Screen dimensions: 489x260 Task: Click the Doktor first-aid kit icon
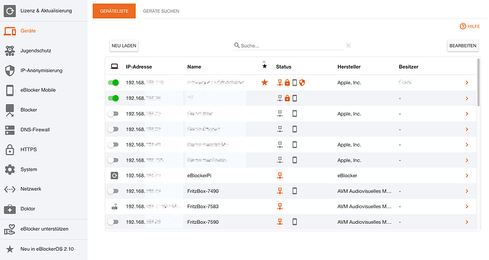[x=10, y=209]
